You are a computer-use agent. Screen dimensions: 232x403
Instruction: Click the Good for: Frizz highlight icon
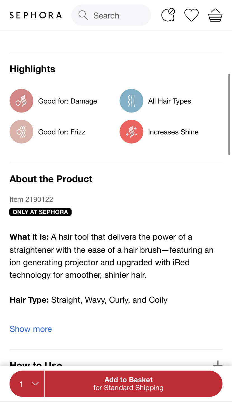21,132
